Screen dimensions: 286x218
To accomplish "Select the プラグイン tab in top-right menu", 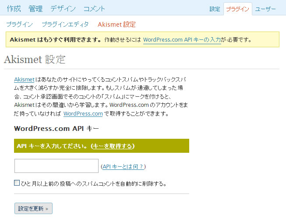I will tap(237, 9).
